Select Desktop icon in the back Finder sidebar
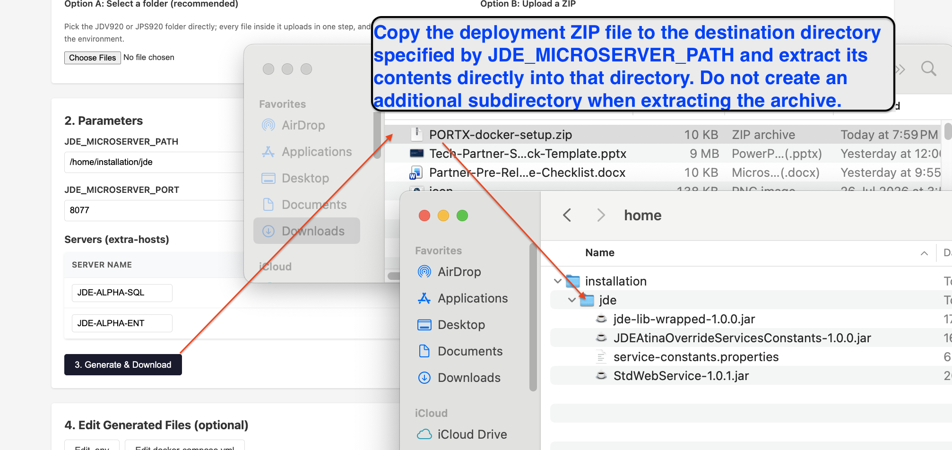 [268, 178]
